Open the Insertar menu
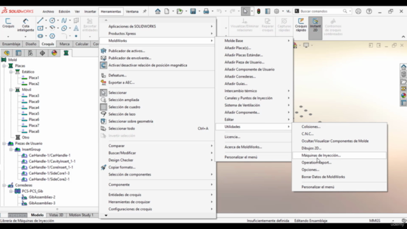Image resolution: width=407 pixels, height=229 pixels. pyautogui.click(x=90, y=11)
